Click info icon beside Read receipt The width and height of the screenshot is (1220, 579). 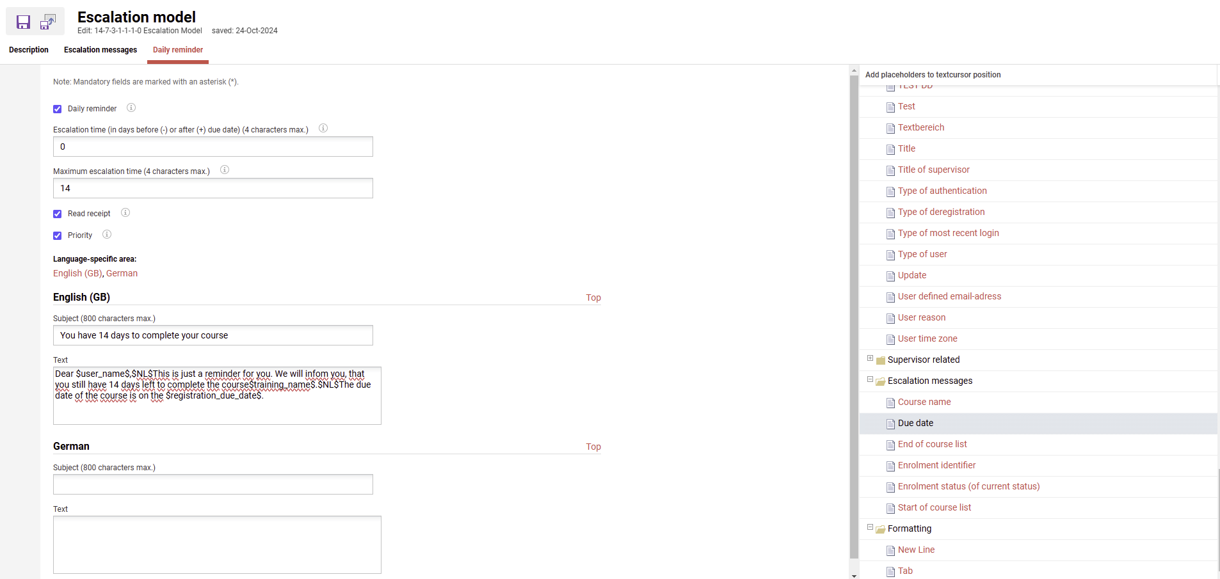point(125,212)
